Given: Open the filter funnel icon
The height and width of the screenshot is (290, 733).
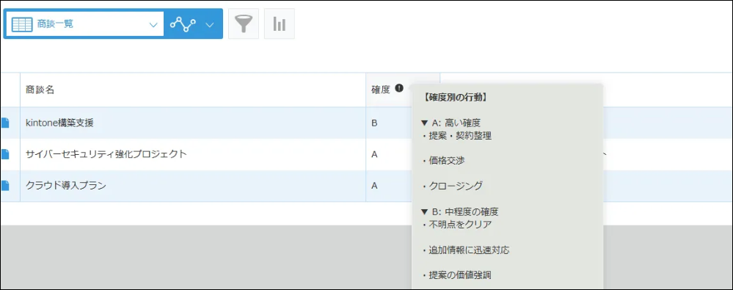Looking at the screenshot, I should coord(244,23).
